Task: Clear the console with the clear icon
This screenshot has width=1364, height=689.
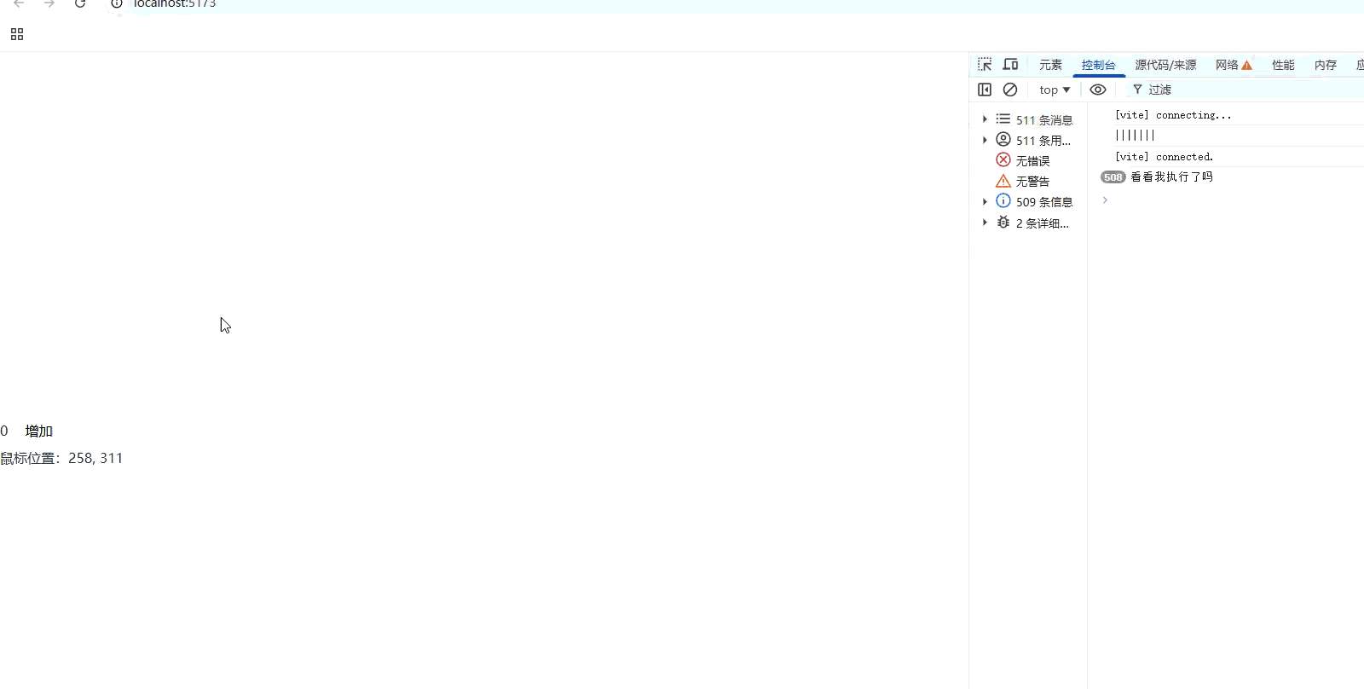Action: 1010,90
